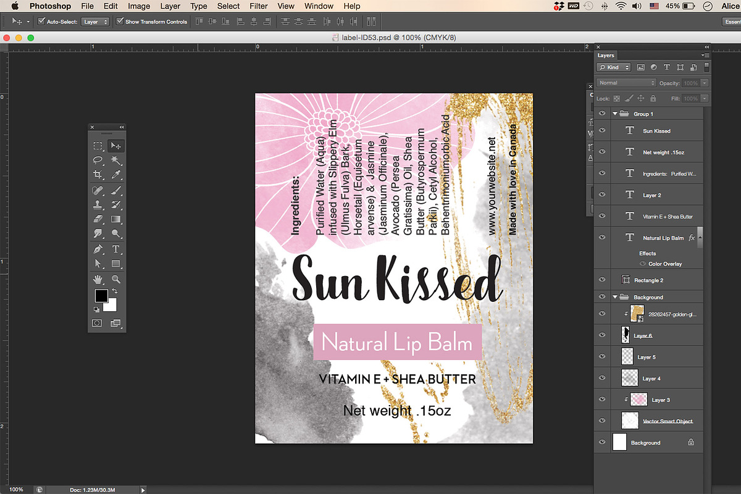Filter layers by shape layers icon
This screenshot has height=494, width=741.
680,67
